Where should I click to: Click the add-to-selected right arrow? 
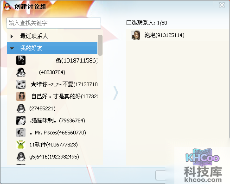tap(115, 93)
